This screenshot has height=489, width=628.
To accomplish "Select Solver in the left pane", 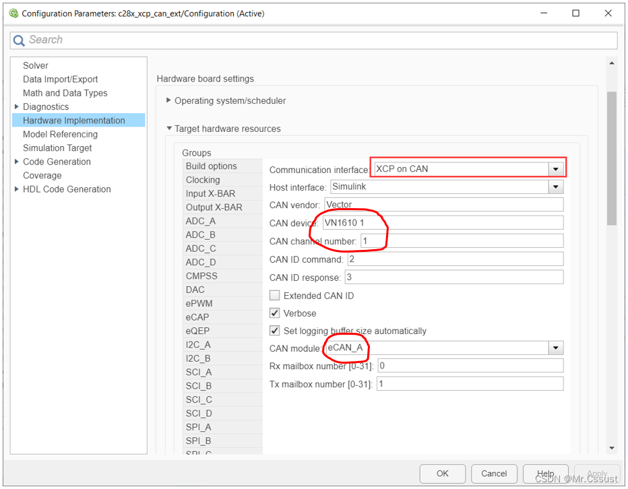I will coord(36,65).
